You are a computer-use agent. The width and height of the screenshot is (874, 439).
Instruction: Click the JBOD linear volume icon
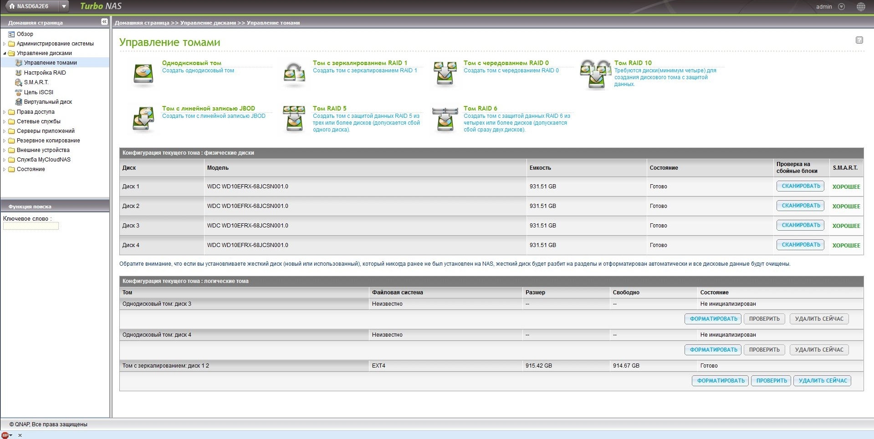pos(143,119)
